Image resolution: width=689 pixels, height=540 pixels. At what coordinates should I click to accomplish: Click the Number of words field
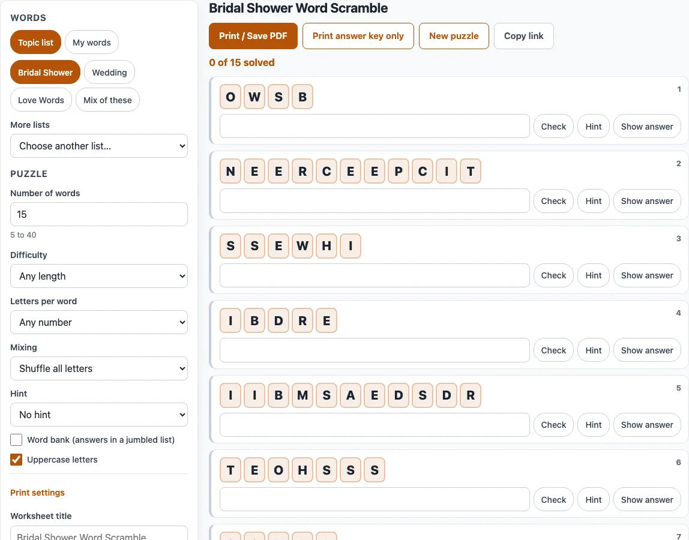[99, 214]
